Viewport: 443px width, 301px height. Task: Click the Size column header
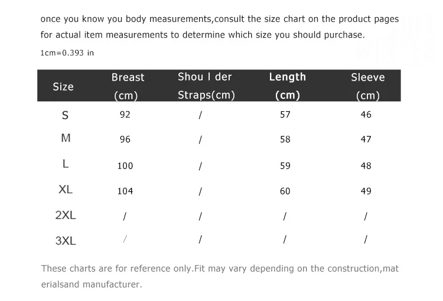63,87
